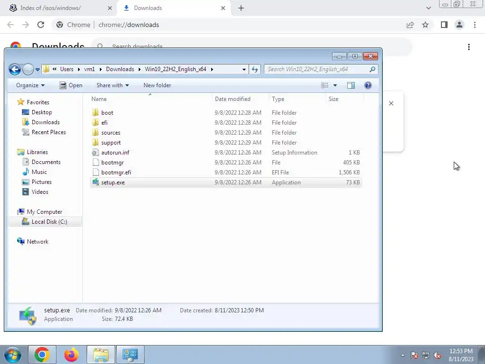Click the Chrome address bar chrome://downloads

pyautogui.click(x=129, y=25)
